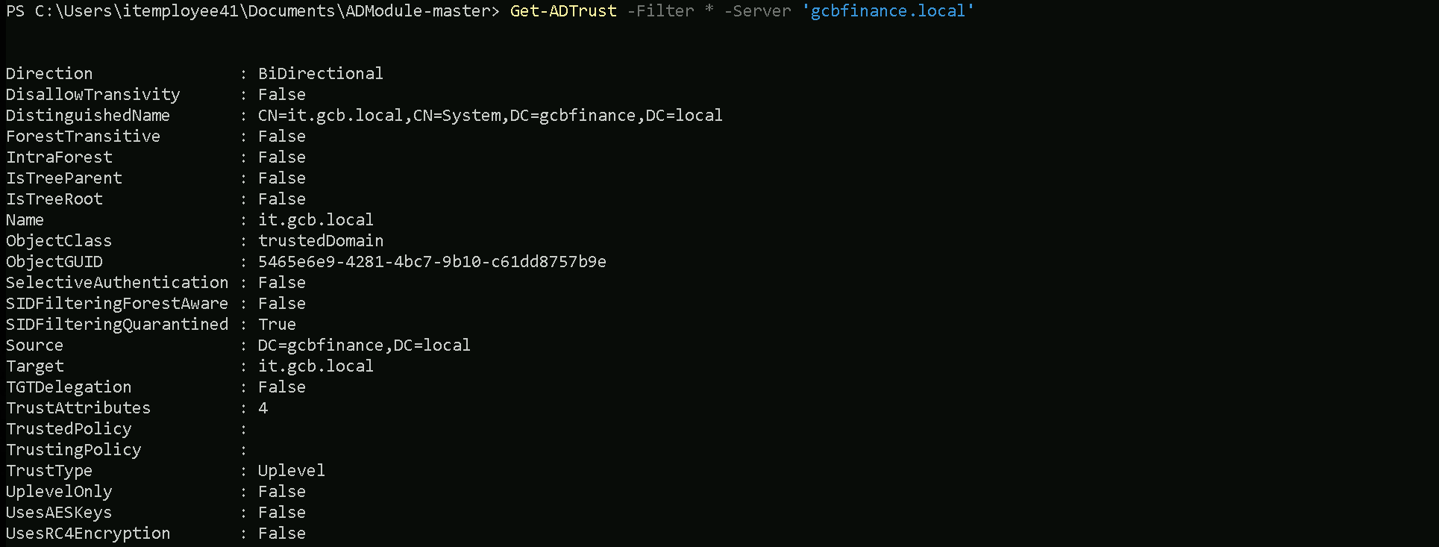Click the UsesRC4Encryption property label
Viewport: 1439px width, 547px height.
coord(88,534)
